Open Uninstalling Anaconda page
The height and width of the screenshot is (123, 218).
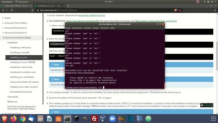[21, 92]
